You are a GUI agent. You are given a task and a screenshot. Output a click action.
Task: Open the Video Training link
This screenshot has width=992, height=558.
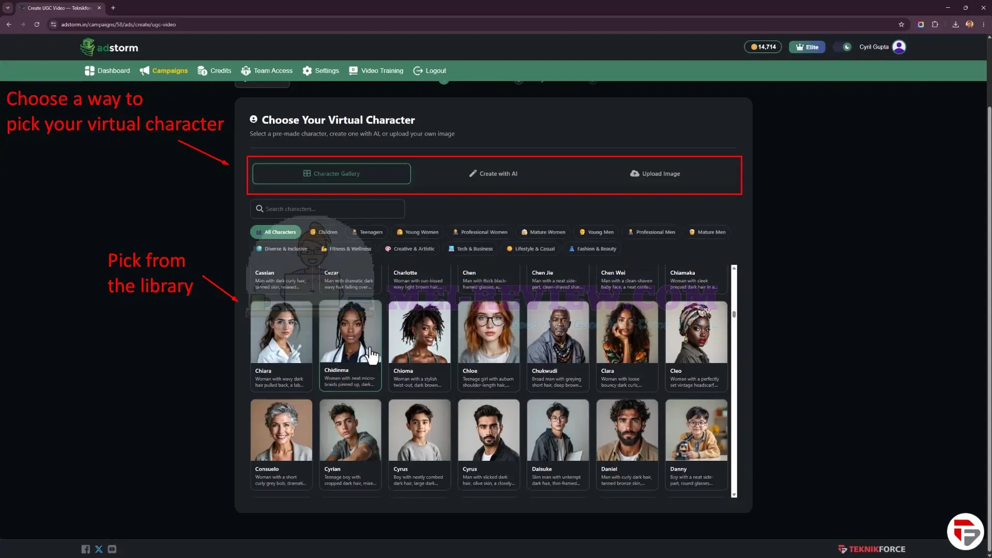[376, 71]
